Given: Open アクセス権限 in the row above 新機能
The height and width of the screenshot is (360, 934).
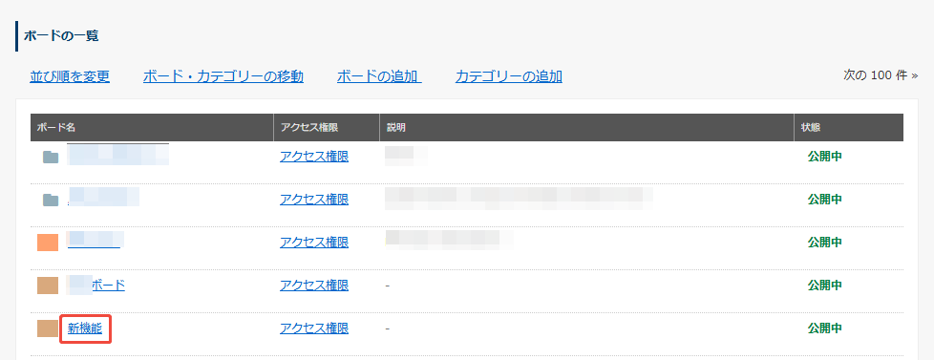Looking at the screenshot, I should (x=314, y=285).
